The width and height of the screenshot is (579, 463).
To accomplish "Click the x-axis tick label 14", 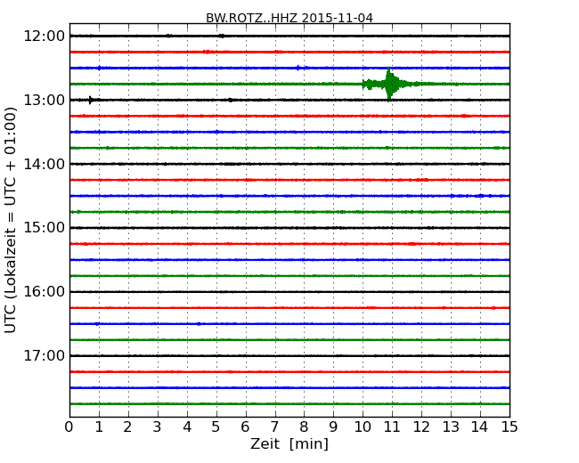I will [x=480, y=427].
